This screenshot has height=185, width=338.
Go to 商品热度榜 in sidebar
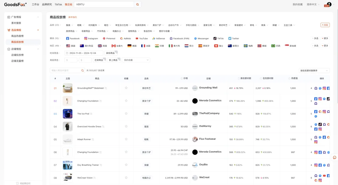point(18,36)
